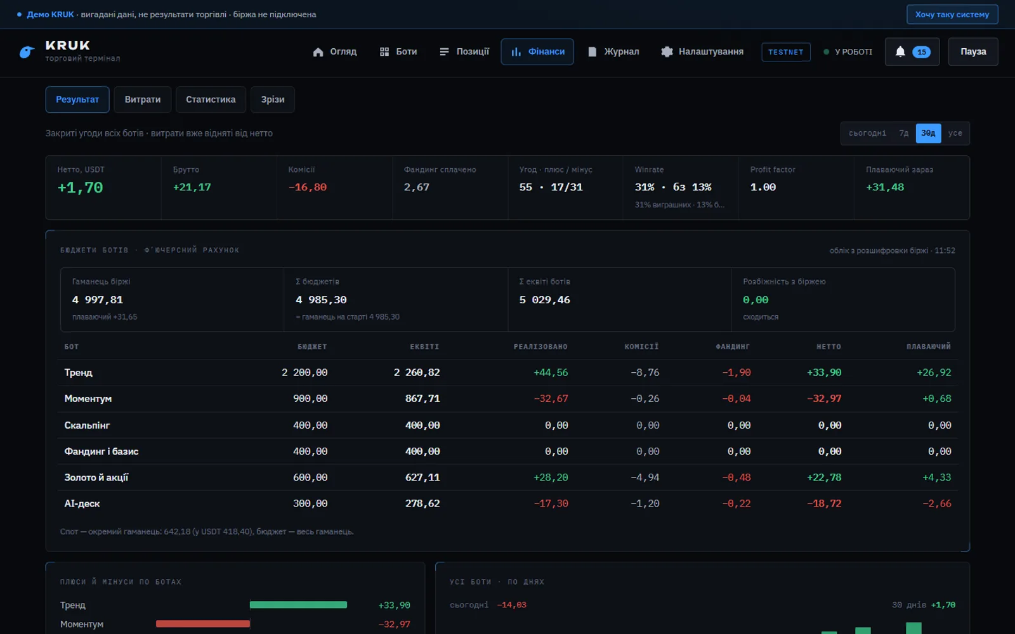Click the TESTNET badge
The height and width of the screenshot is (634, 1015).
786,52
